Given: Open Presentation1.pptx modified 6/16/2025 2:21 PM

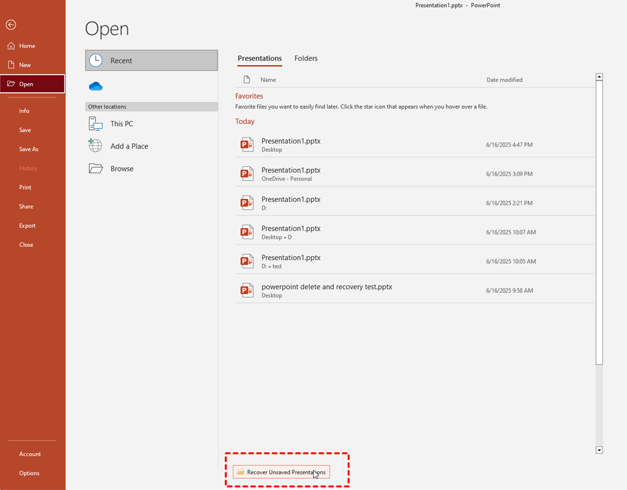Looking at the screenshot, I should click(415, 203).
